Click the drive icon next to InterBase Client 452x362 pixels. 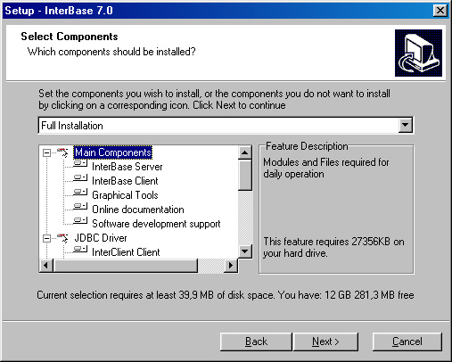click(80, 177)
